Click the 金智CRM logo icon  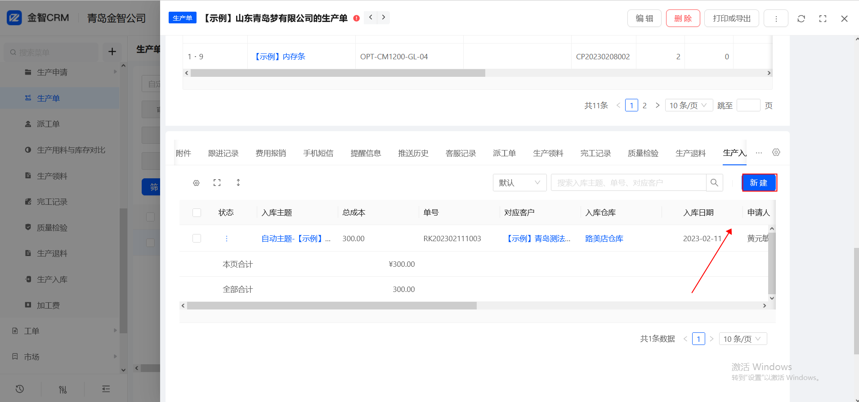click(14, 18)
